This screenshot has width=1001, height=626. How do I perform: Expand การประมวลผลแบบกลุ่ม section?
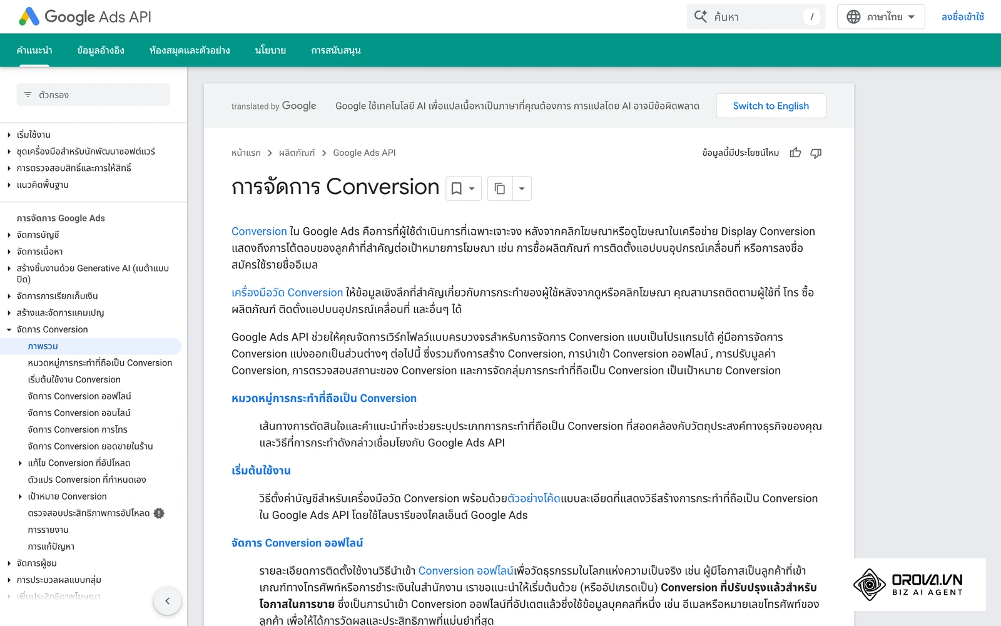pyautogui.click(x=9, y=580)
